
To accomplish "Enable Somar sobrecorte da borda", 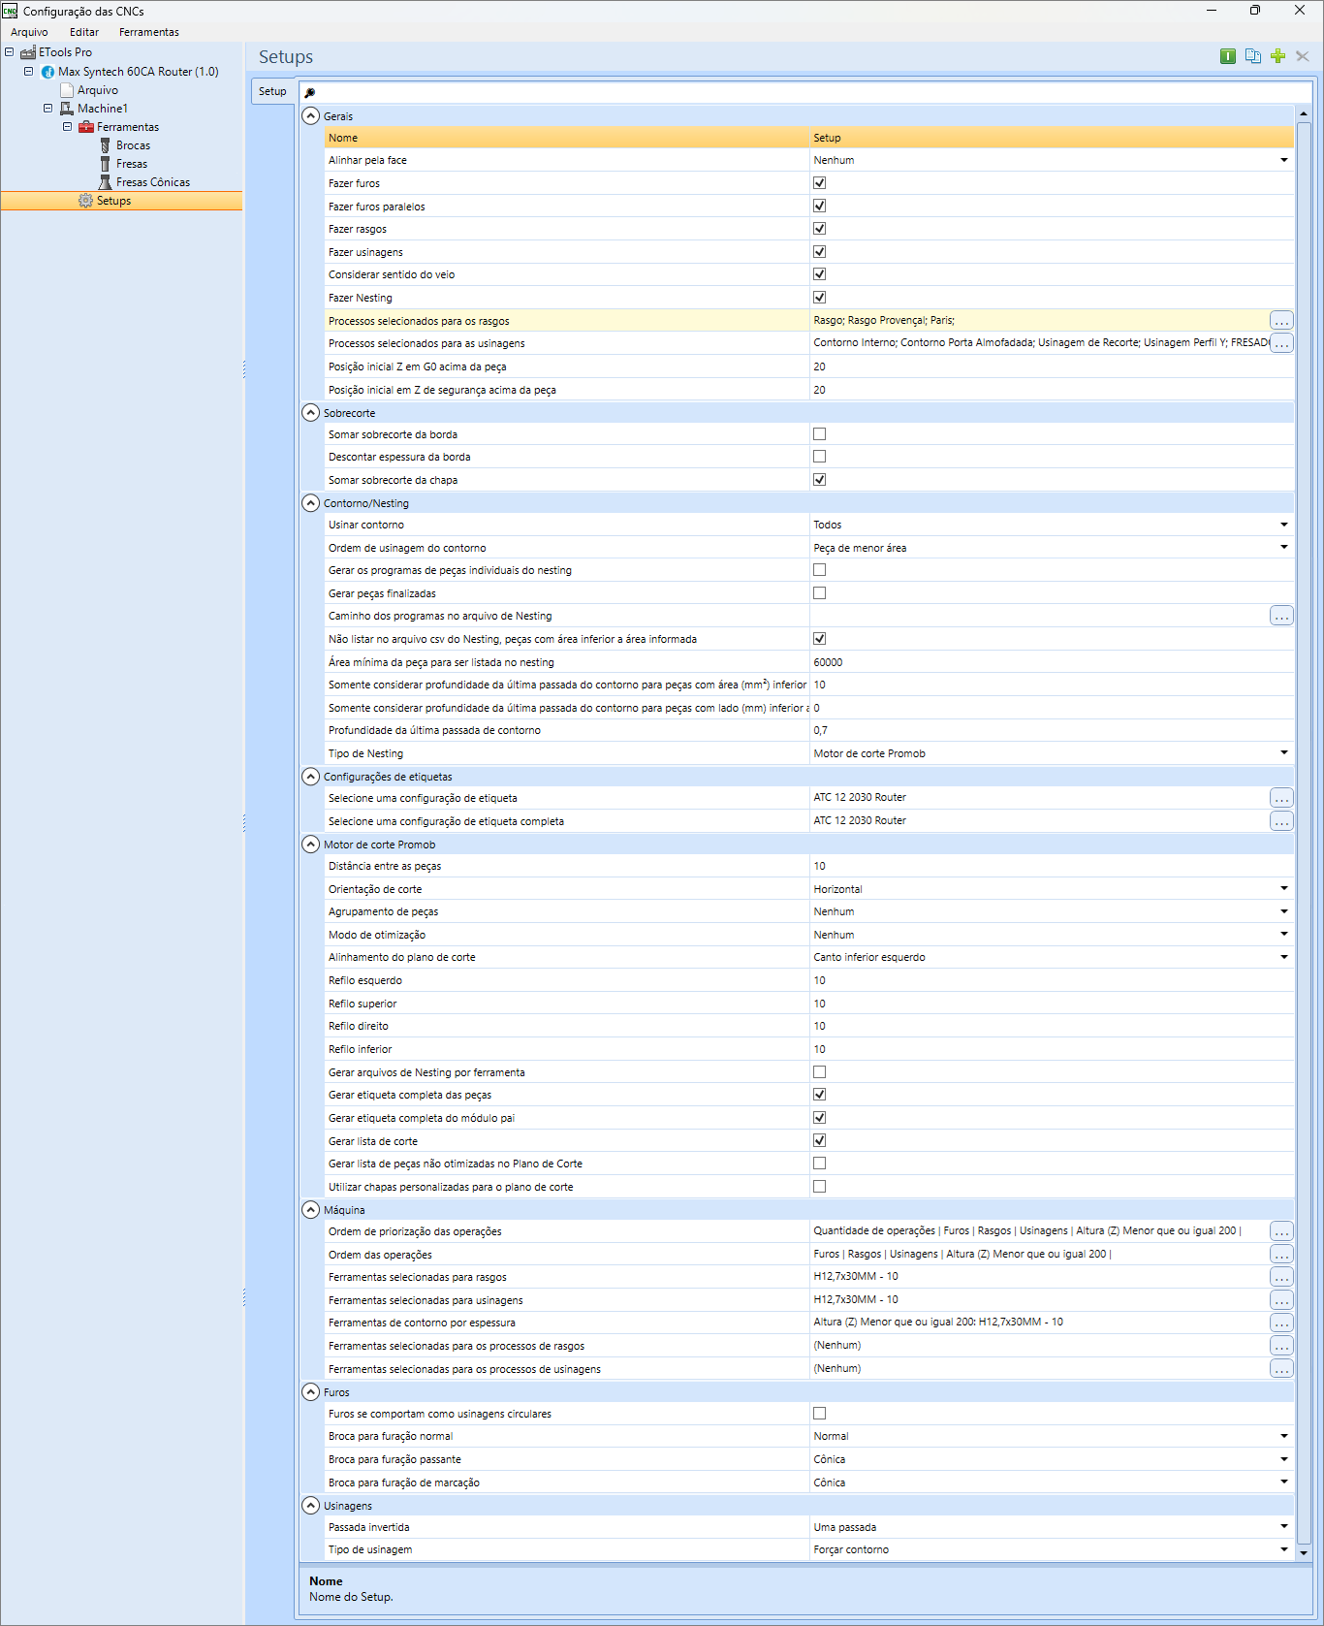I will tap(819, 434).
